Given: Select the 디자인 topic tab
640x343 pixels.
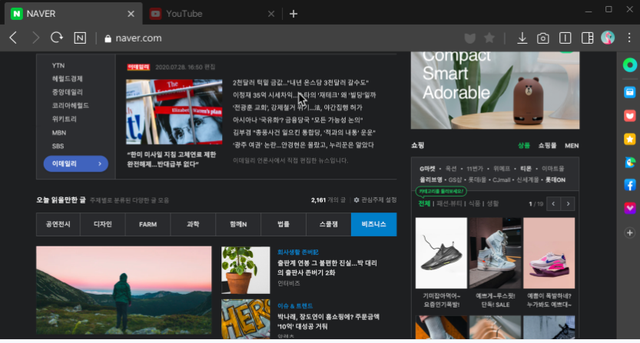Looking at the screenshot, I should pyautogui.click(x=103, y=224).
